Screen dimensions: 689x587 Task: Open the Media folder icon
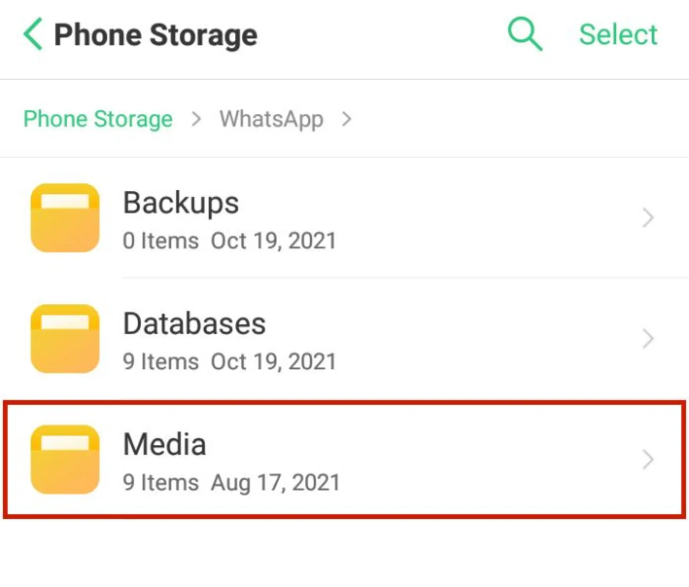[65, 459]
